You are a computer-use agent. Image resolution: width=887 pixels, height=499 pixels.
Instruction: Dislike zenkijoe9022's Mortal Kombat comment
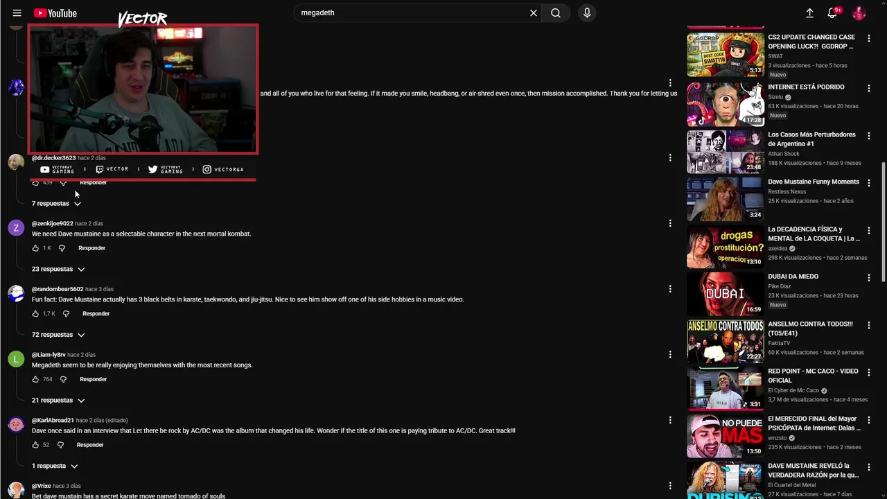pyautogui.click(x=62, y=248)
